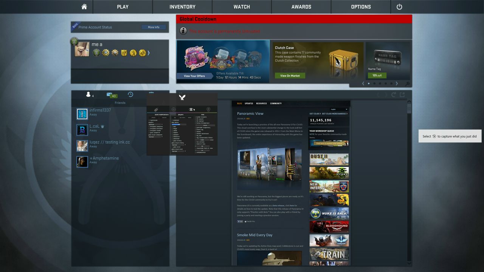Click the Amphetamine friend avatar
Viewport: 484px width, 272px height.
click(82, 162)
